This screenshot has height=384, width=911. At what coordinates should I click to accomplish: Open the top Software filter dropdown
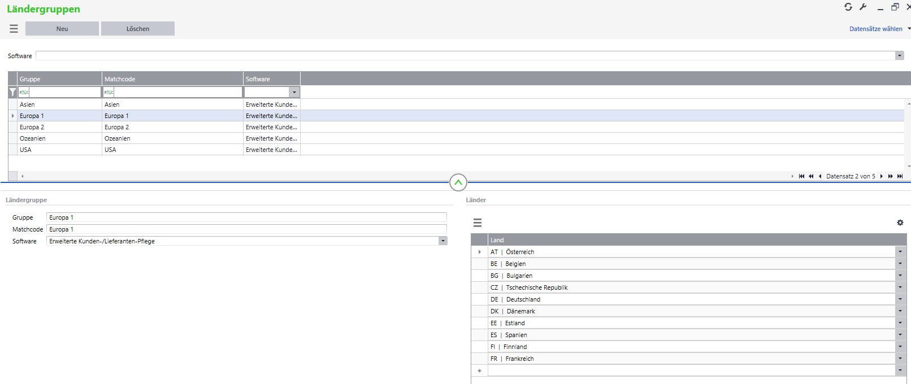click(x=899, y=55)
